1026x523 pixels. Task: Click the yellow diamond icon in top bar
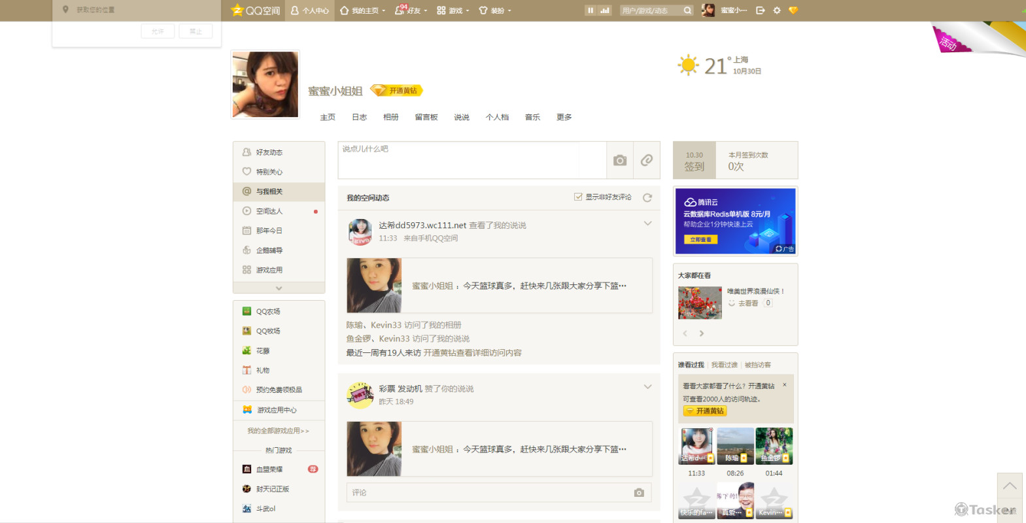[x=793, y=10]
